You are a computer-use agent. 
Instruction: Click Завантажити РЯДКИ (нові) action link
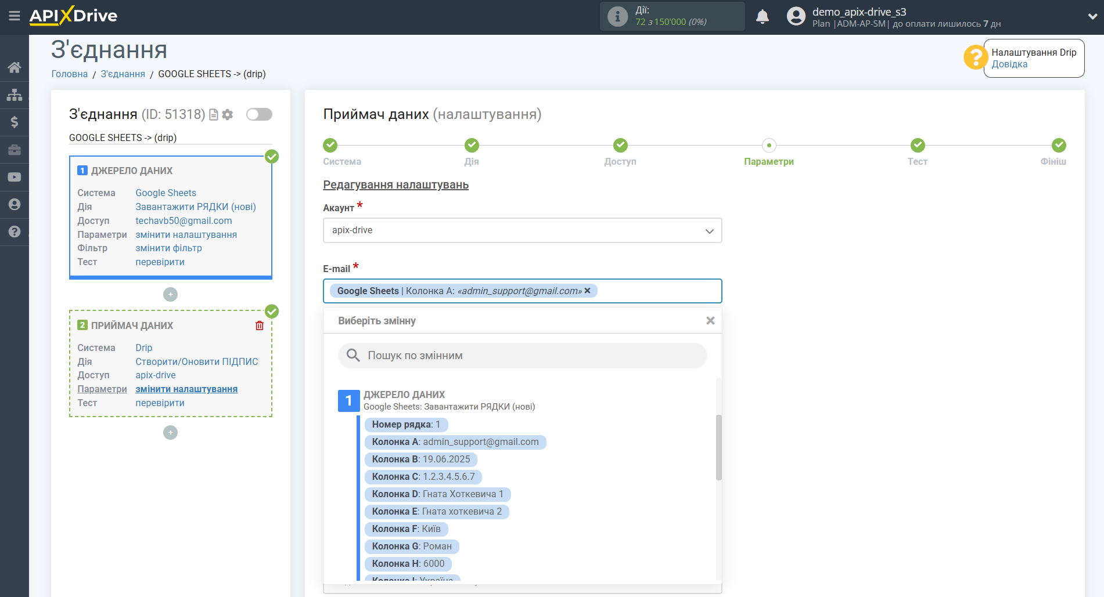196,207
